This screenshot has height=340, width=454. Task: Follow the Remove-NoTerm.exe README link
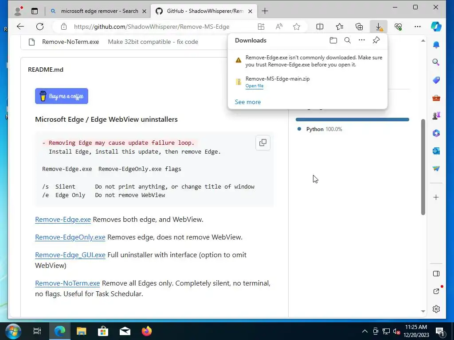click(67, 283)
